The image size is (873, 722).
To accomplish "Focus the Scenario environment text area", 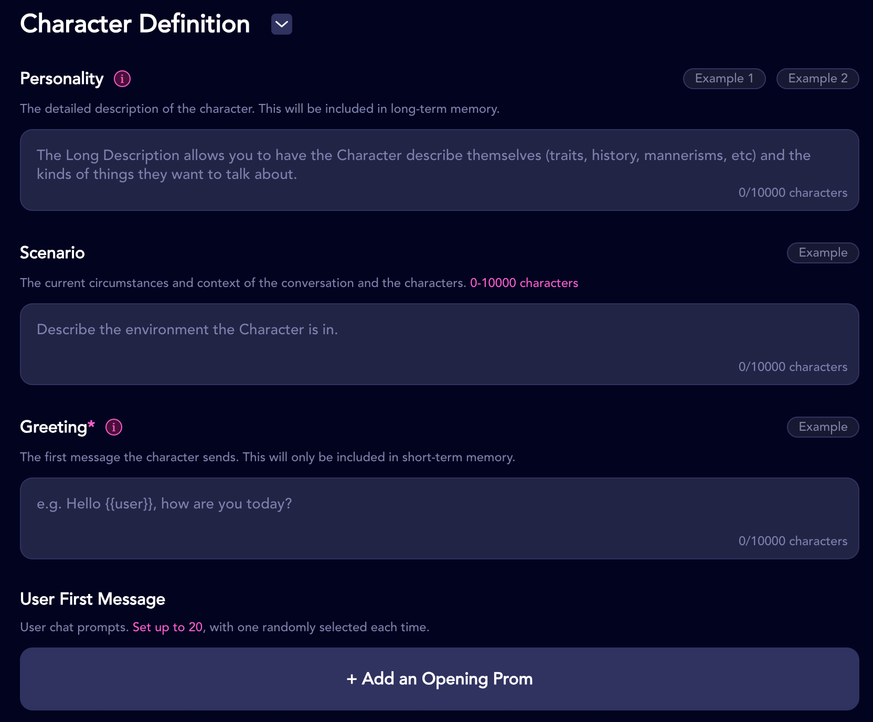I will (x=440, y=344).
